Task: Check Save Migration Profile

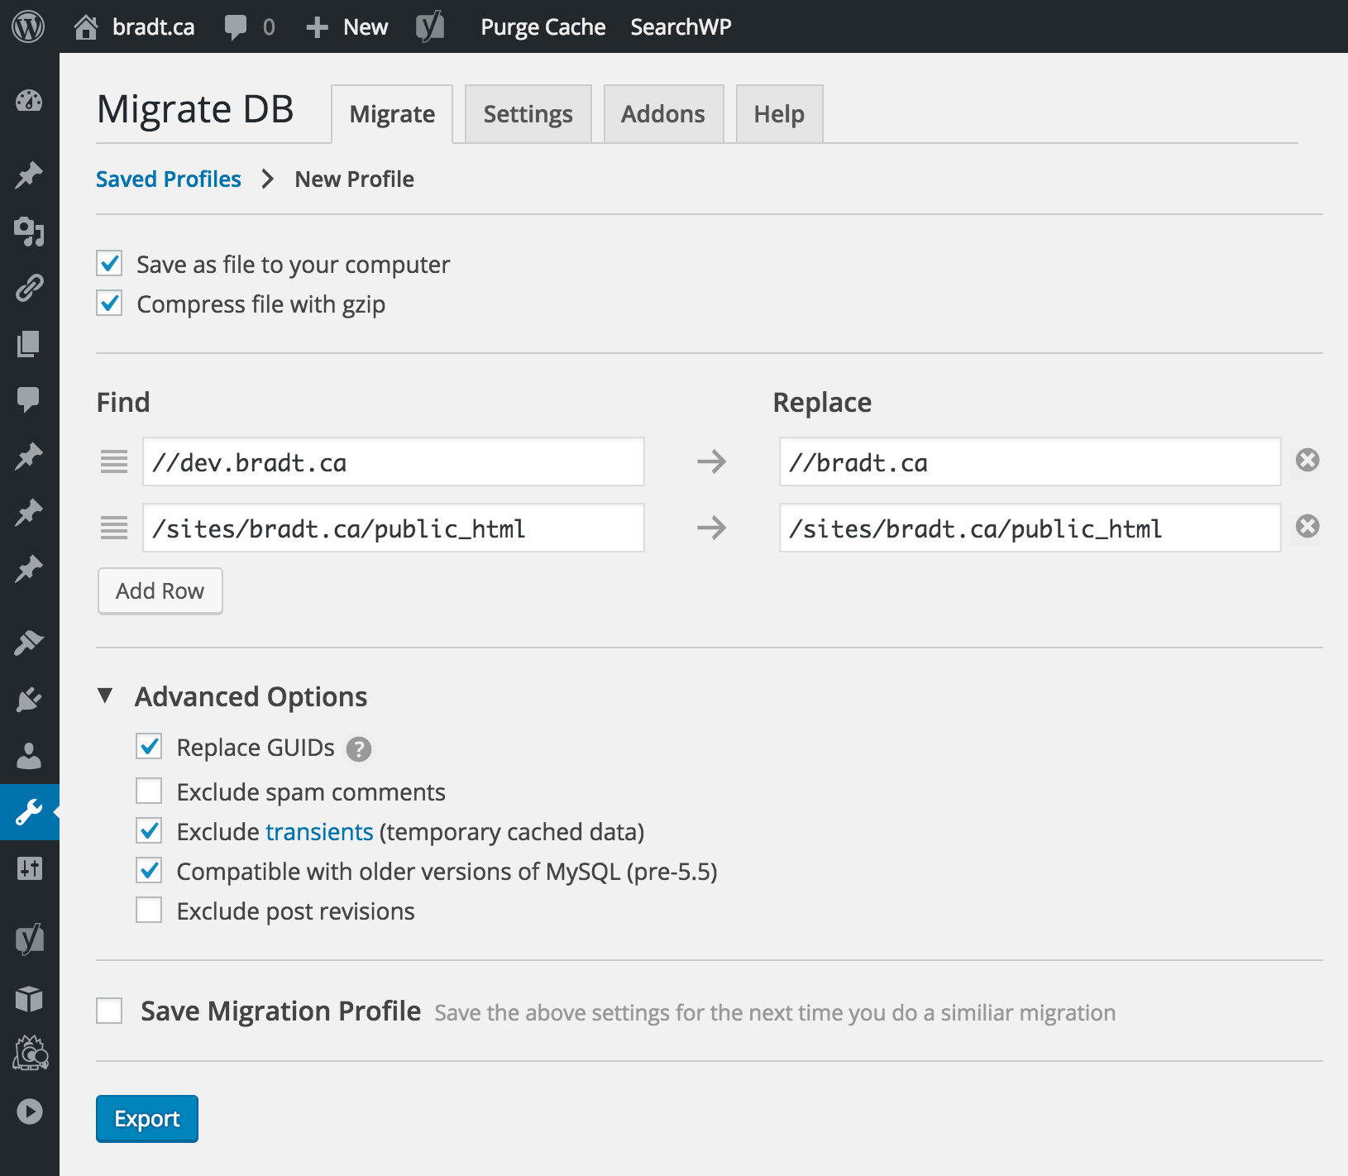Action: pyautogui.click(x=108, y=1010)
